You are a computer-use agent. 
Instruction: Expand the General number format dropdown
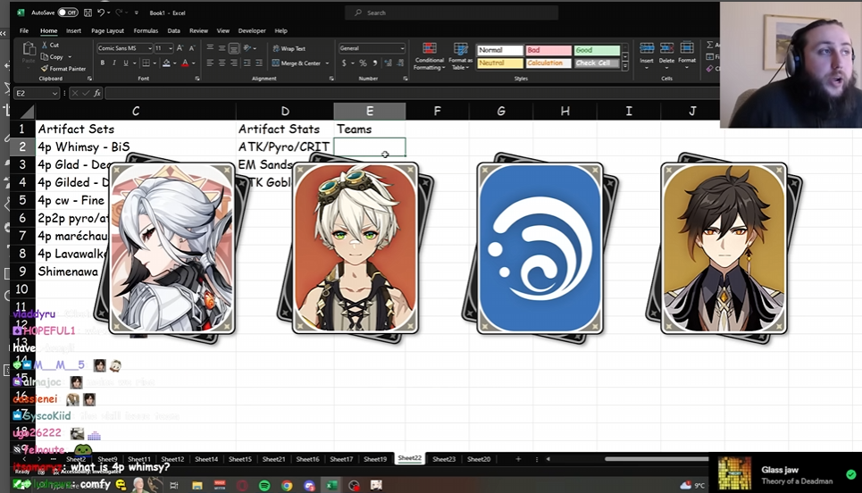click(x=400, y=48)
